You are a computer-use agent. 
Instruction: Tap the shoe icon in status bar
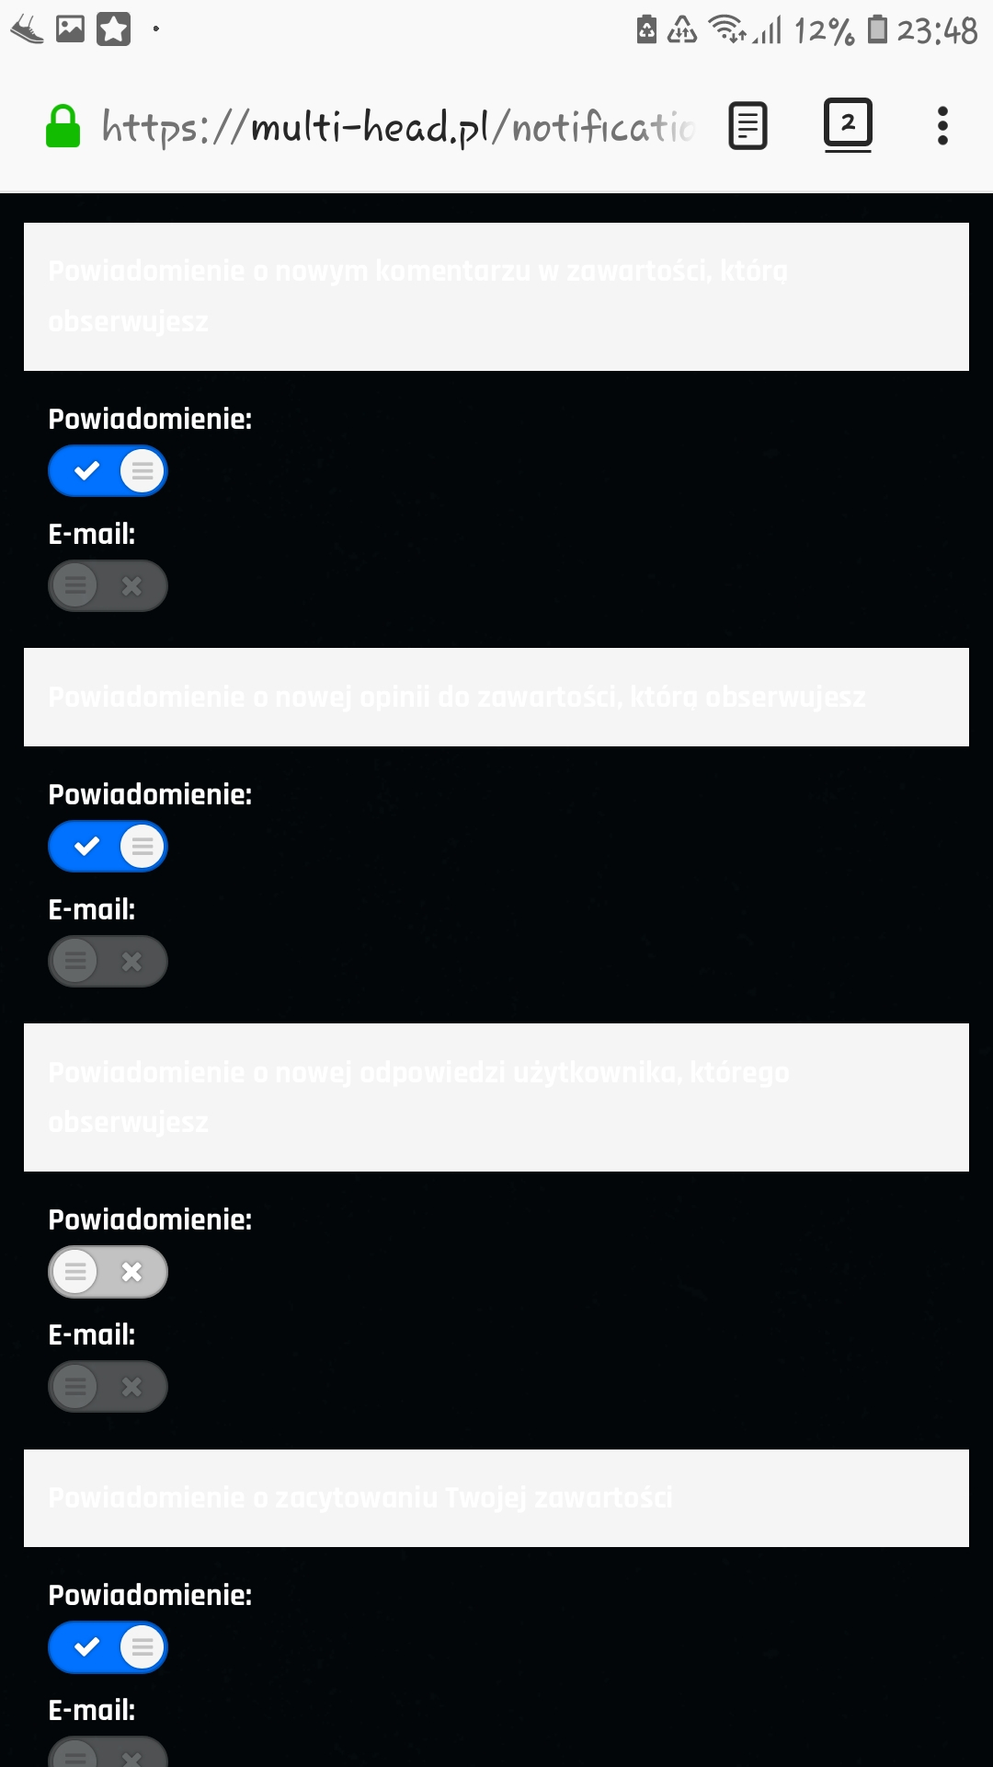27,29
